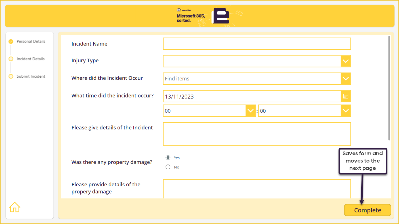Click 'What time did the incident occur?' label
The image size is (399, 224).
[112, 96]
